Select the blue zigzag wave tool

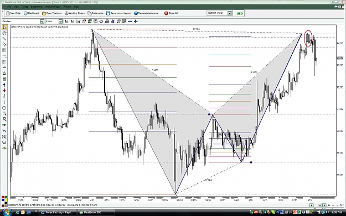click(4, 131)
